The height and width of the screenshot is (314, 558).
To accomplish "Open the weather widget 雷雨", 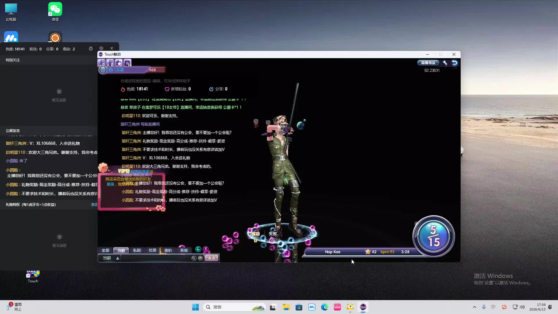I will 14,307.
